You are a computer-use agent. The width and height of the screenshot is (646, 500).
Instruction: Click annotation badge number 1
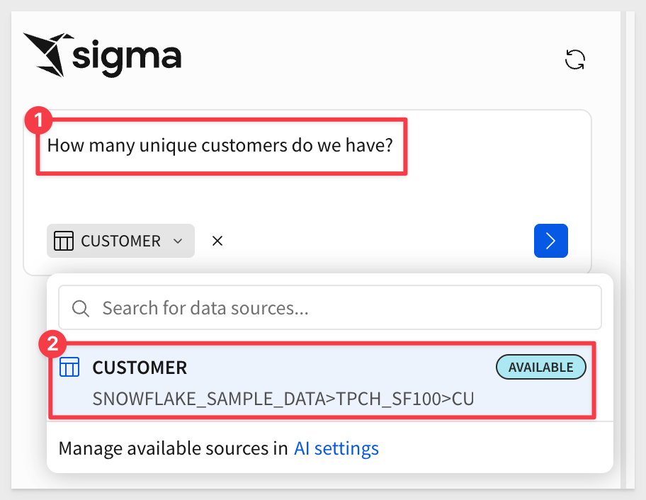coord(38,120)
